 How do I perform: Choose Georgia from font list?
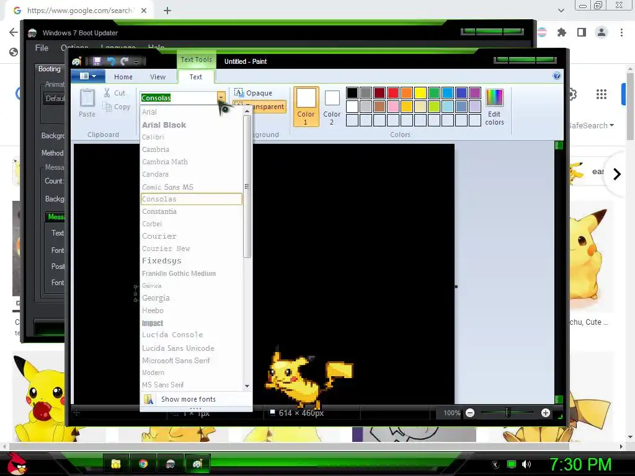(x=191, y=298)
